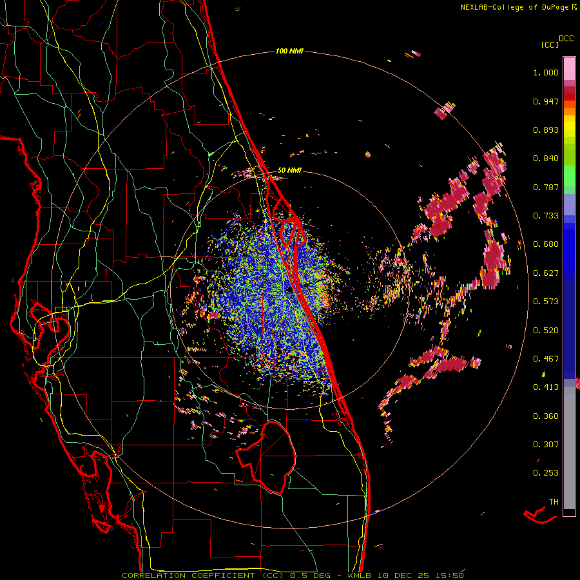
Task: Click the NEXLAB-College of DuPage header text
Action: click(514, 7)
